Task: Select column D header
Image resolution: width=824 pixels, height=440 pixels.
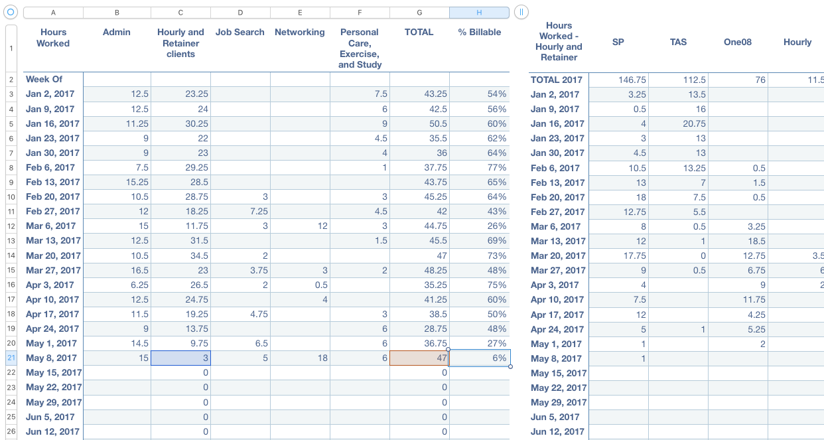Action: click(240, 13)
